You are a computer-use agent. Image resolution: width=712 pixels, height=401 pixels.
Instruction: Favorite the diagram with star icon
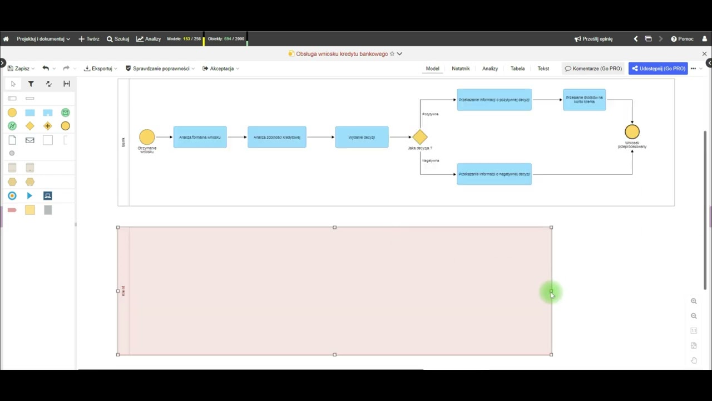[392, 54]
